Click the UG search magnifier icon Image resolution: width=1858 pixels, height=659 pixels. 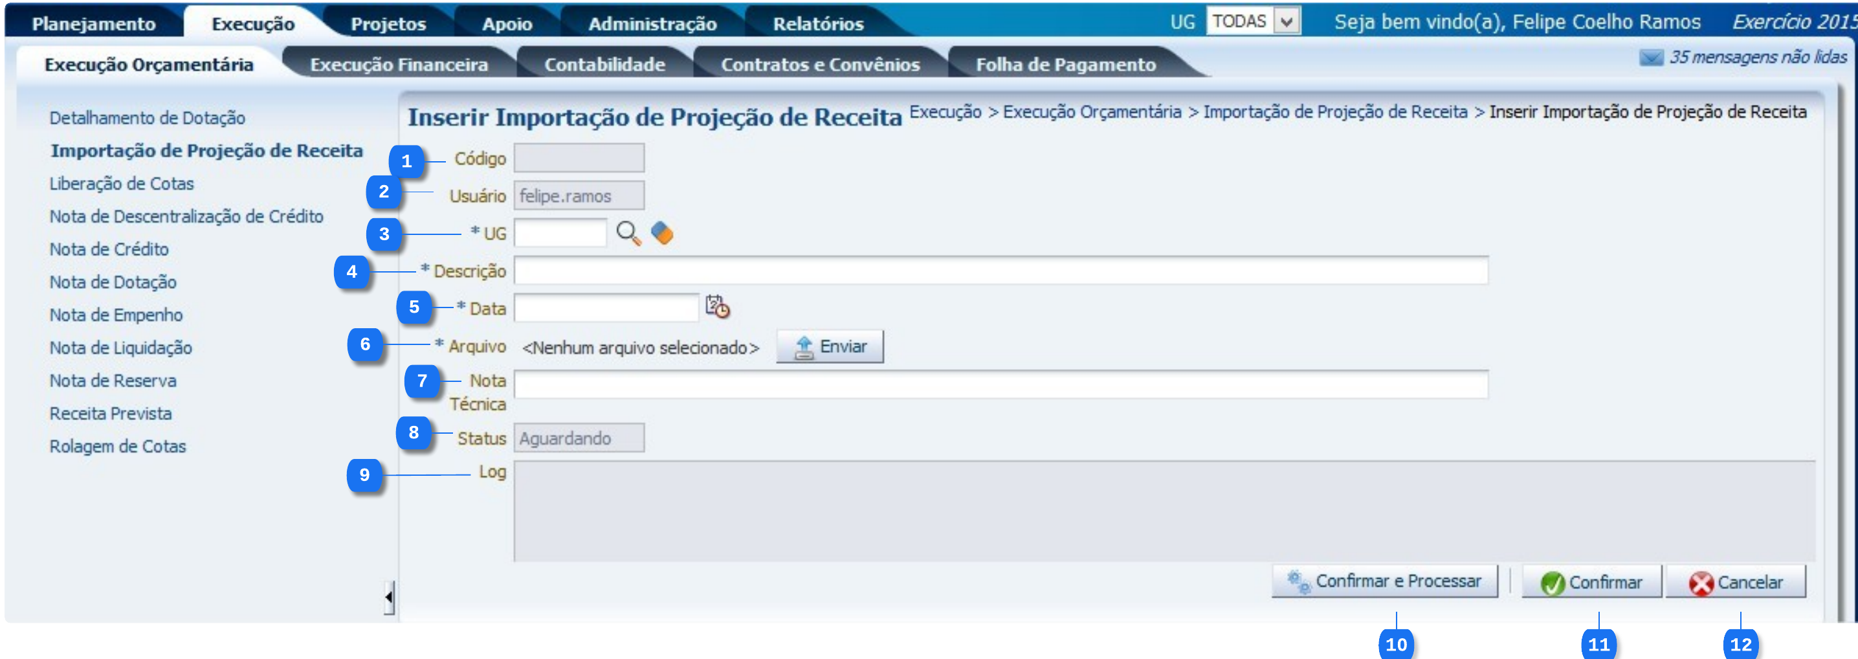[x=628, y=233]
